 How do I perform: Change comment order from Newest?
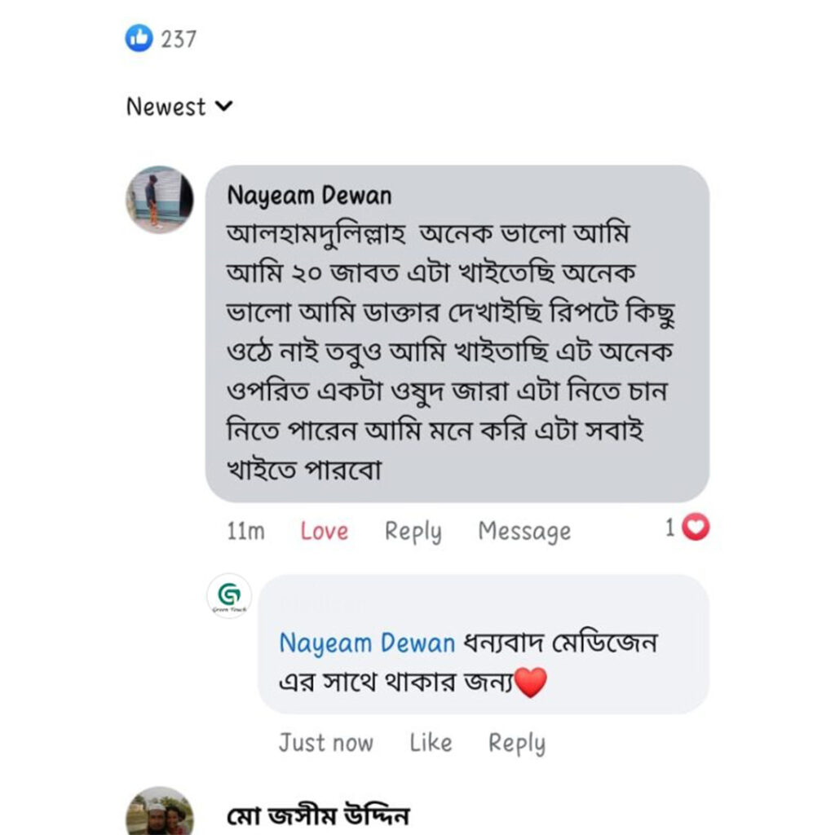pos(167,106)
